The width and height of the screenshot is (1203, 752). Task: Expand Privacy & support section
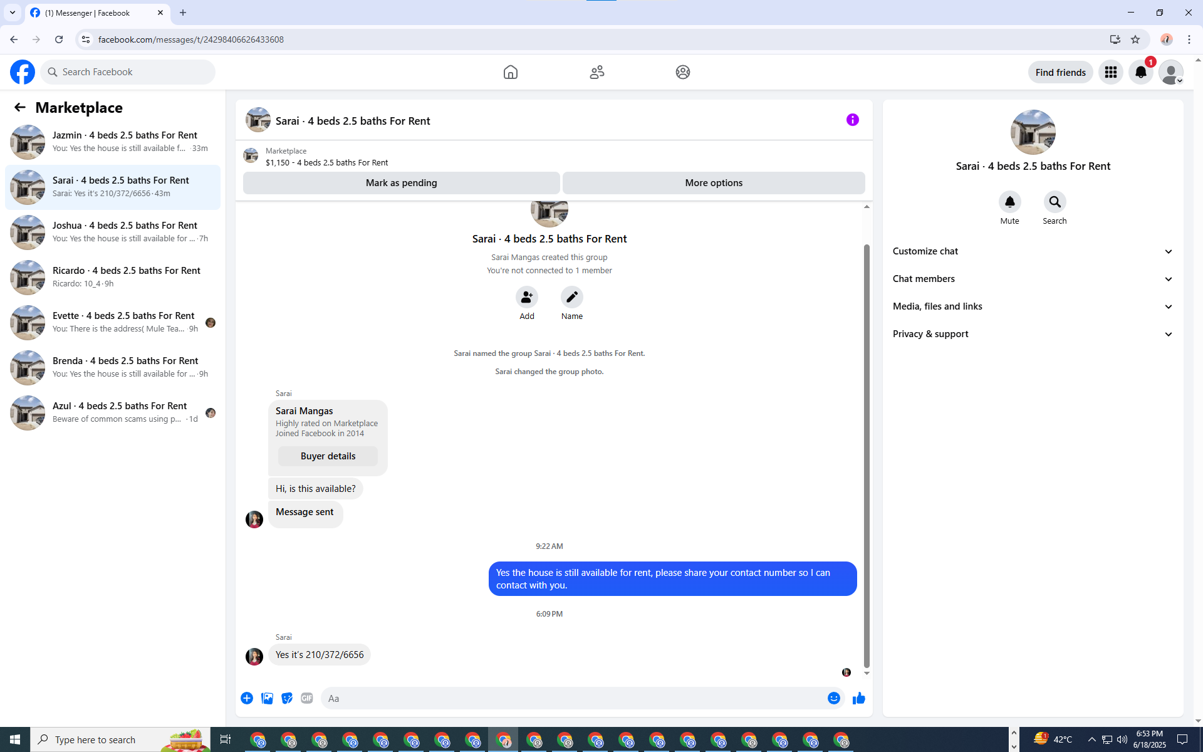coord(1033,334)
